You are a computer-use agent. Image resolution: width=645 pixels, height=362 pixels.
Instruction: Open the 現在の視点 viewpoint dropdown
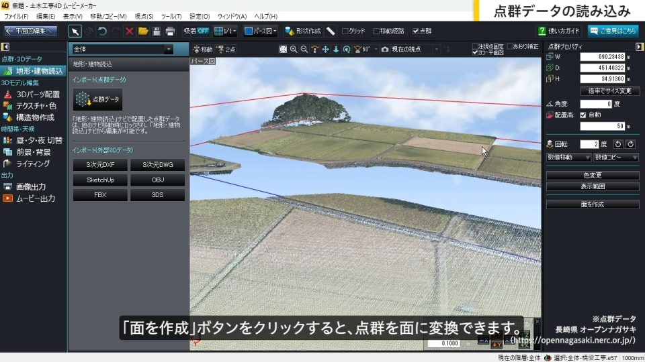[436, 49]
